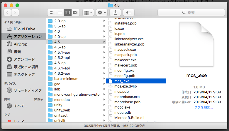This screenshot has height=131, width=229.
Task: Open リモートディスク in sidebar
Action: 24,90
